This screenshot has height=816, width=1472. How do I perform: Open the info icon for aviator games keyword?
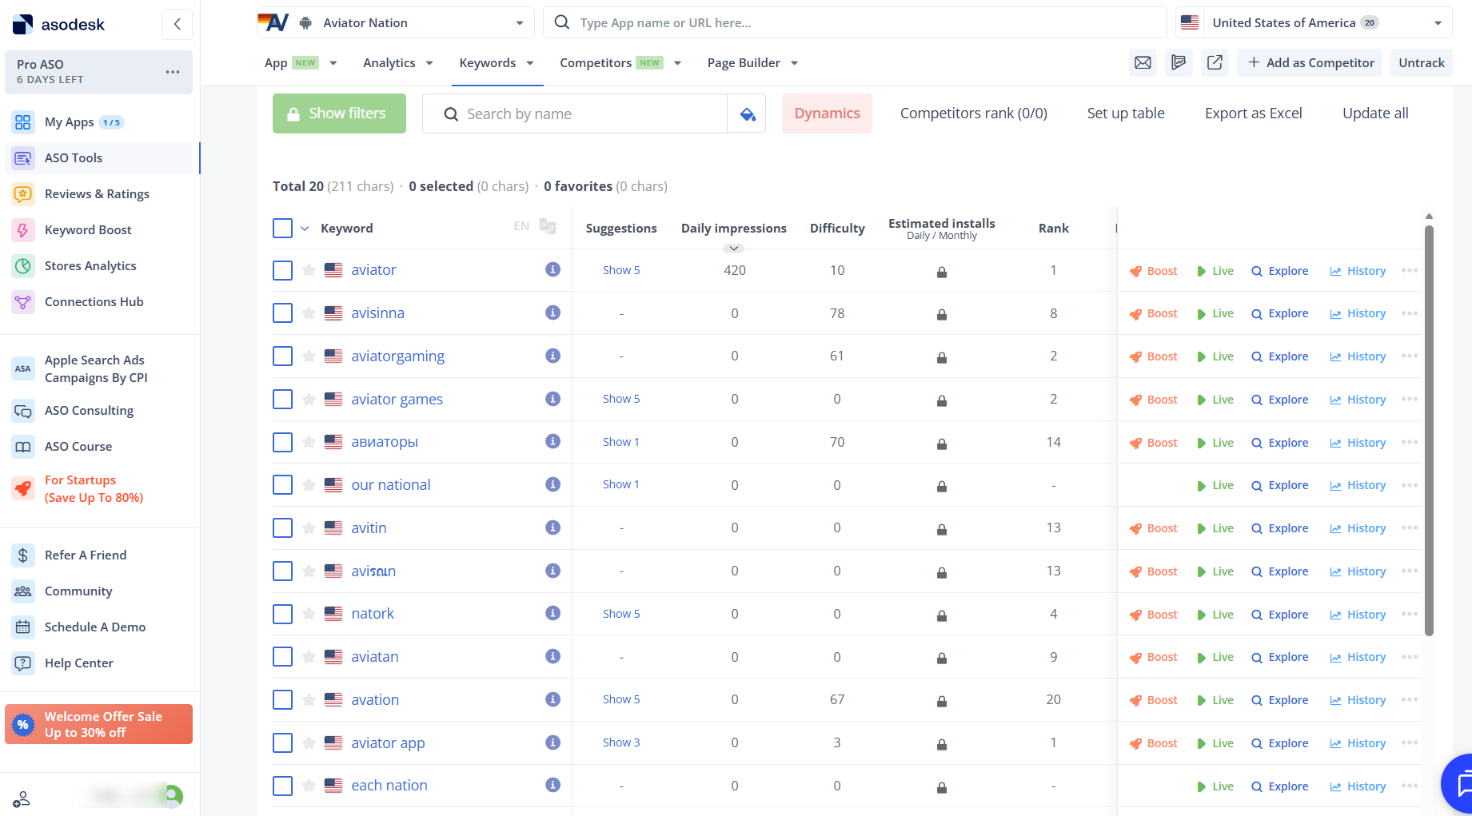552,399
